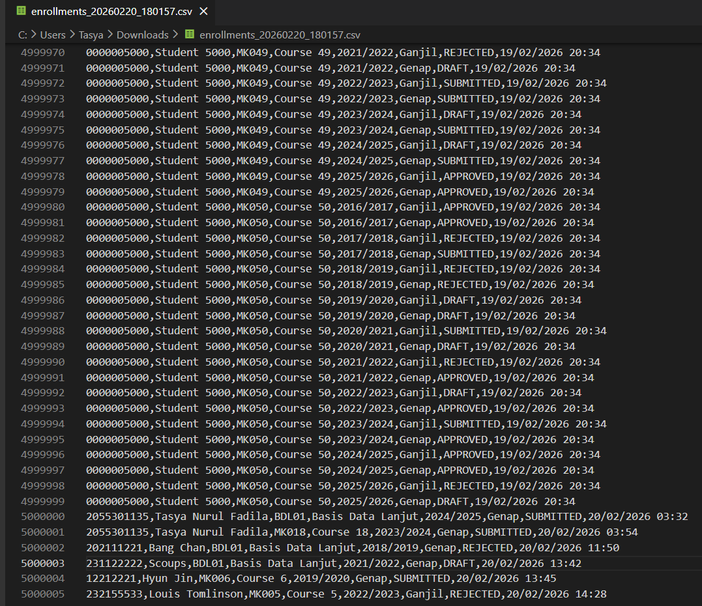This screenshot has width=702, height=606.
Task: Open the Downloads breadcrumb folder
Action: pos(142,35)
